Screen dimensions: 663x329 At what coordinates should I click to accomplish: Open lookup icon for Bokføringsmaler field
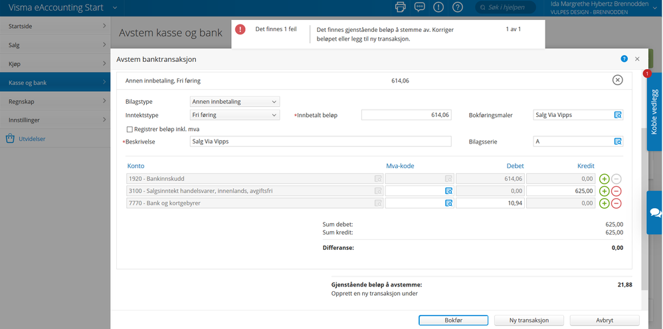[x=618, y=114]
